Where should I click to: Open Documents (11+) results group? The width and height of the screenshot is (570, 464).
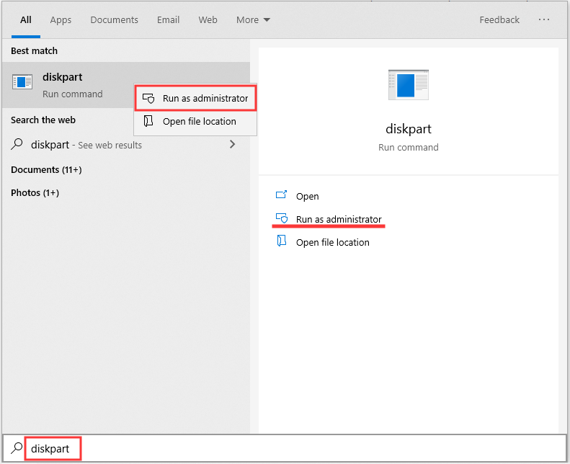coord(46,169)
